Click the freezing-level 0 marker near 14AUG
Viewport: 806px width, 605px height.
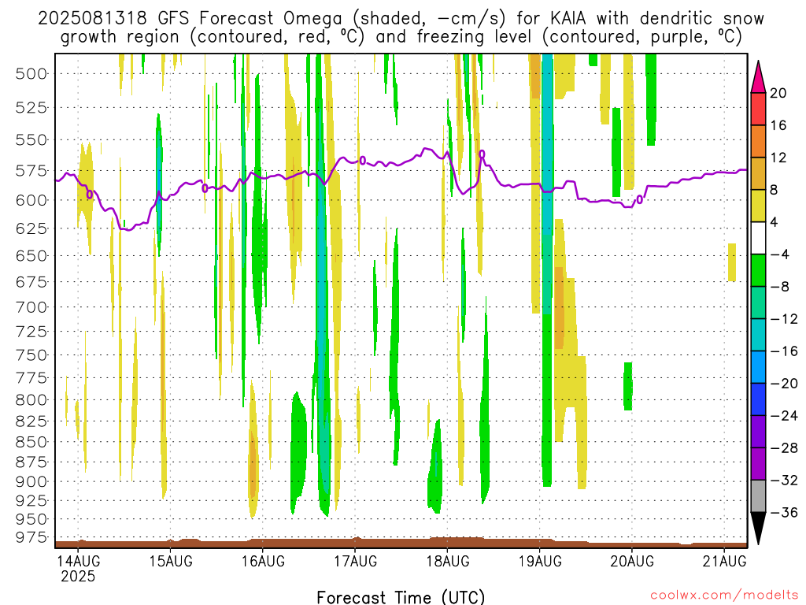[x=90, y=195]
